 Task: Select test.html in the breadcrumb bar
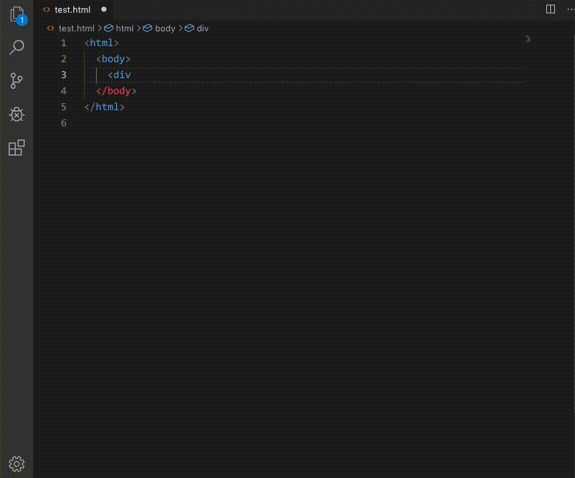click(x=77, y=29)
